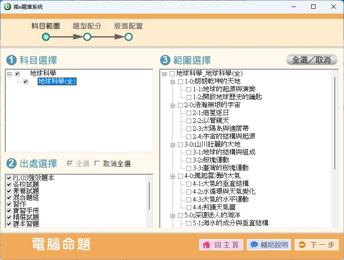The width and height of the screenshot is (344, 260).
Task: Collapse chapter 3-0:山川壯麗的大地
Action: [173, 145]
